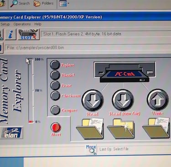Click the File path field wscard00.bin
The image size is (171, 167).
click(88, 48)
